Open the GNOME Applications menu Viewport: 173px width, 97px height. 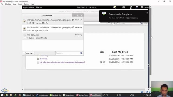pyautogui.click(x=28, y=7)
